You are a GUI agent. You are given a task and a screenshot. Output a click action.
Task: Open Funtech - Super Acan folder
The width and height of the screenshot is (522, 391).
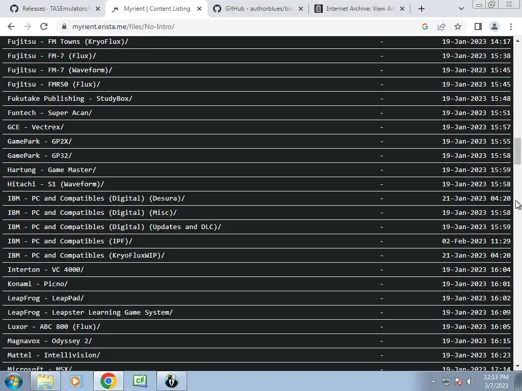click(x=49, y=113)
